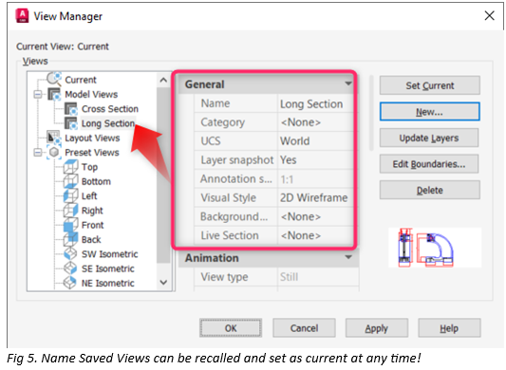Image resolution: width=506 pixels, height=370 pixels.
Task: Click the Cross Section view icon
Action: [x=70, y=109]
